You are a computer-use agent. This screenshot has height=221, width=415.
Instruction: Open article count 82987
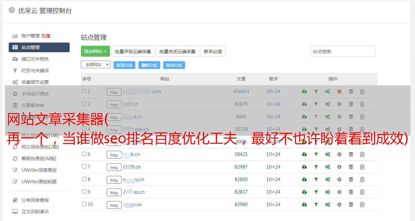coord(241,167)
